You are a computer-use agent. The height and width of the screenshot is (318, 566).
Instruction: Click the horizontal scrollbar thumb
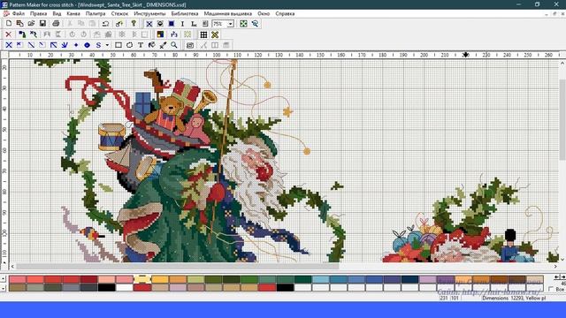point(177,267)
